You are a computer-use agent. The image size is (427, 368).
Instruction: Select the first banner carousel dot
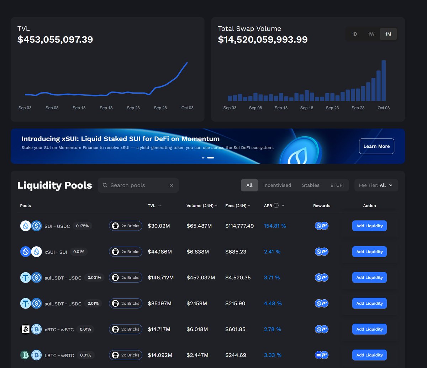203,158
